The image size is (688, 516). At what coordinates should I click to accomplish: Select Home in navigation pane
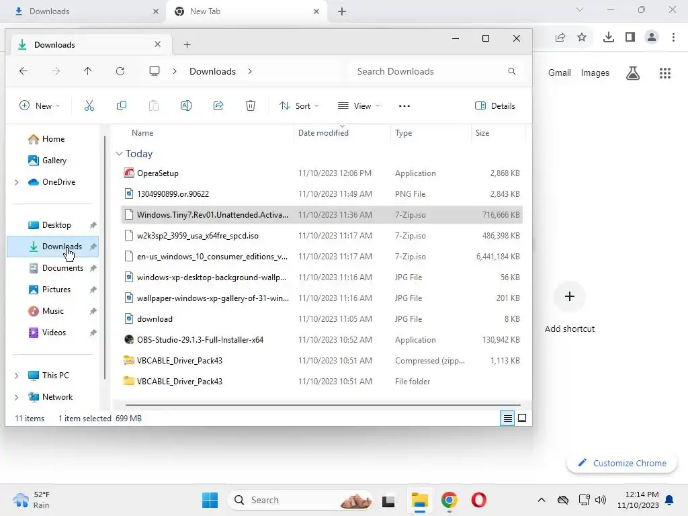[x=53, y=139]
